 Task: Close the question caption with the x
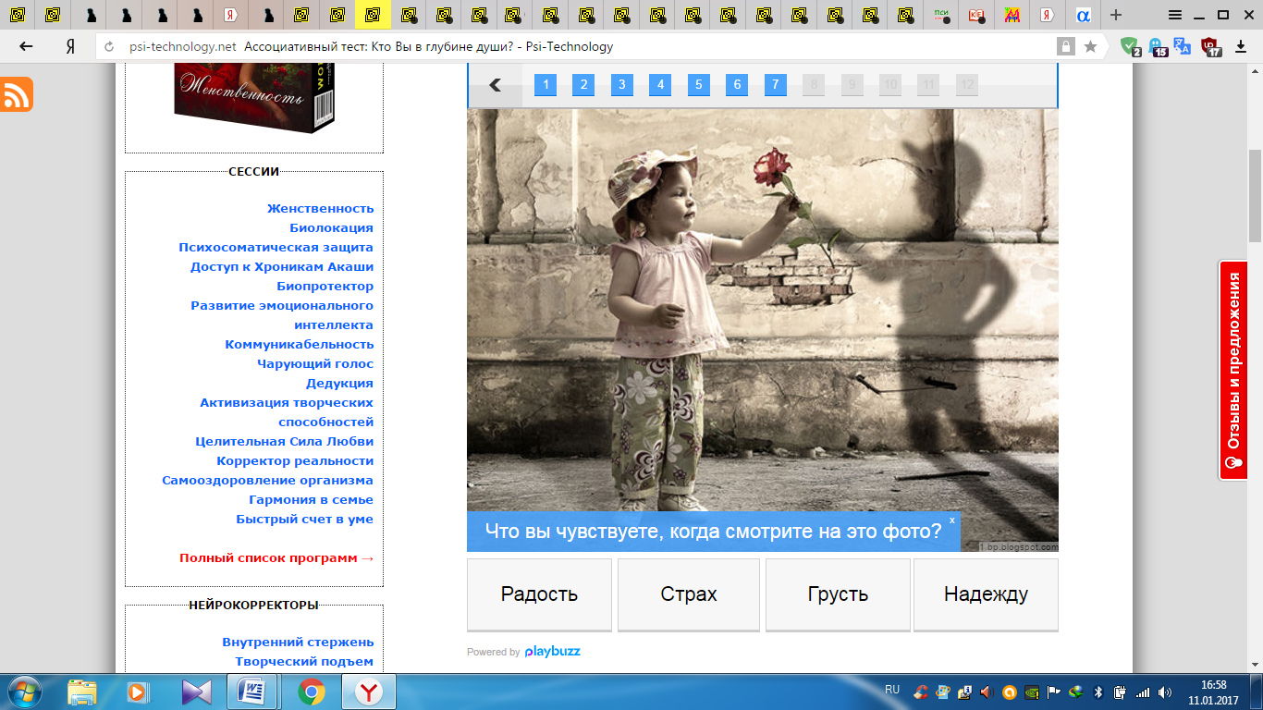pyautogui.click(x=952, y=520)
